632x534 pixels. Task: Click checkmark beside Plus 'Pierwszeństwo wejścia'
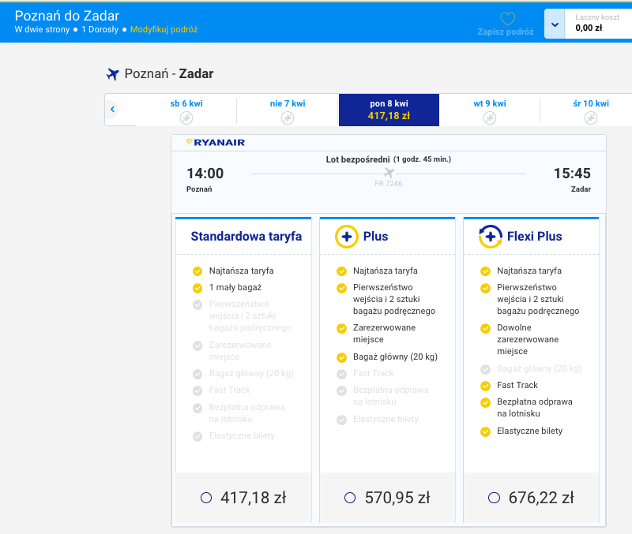(341, 288)
